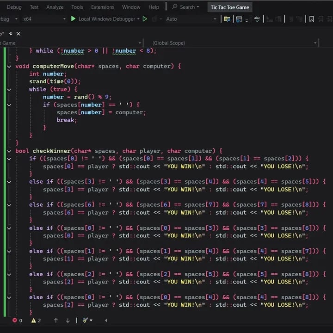Click the 'checkWinner' function name
The image size is (333, 333).
pos(51,151)
